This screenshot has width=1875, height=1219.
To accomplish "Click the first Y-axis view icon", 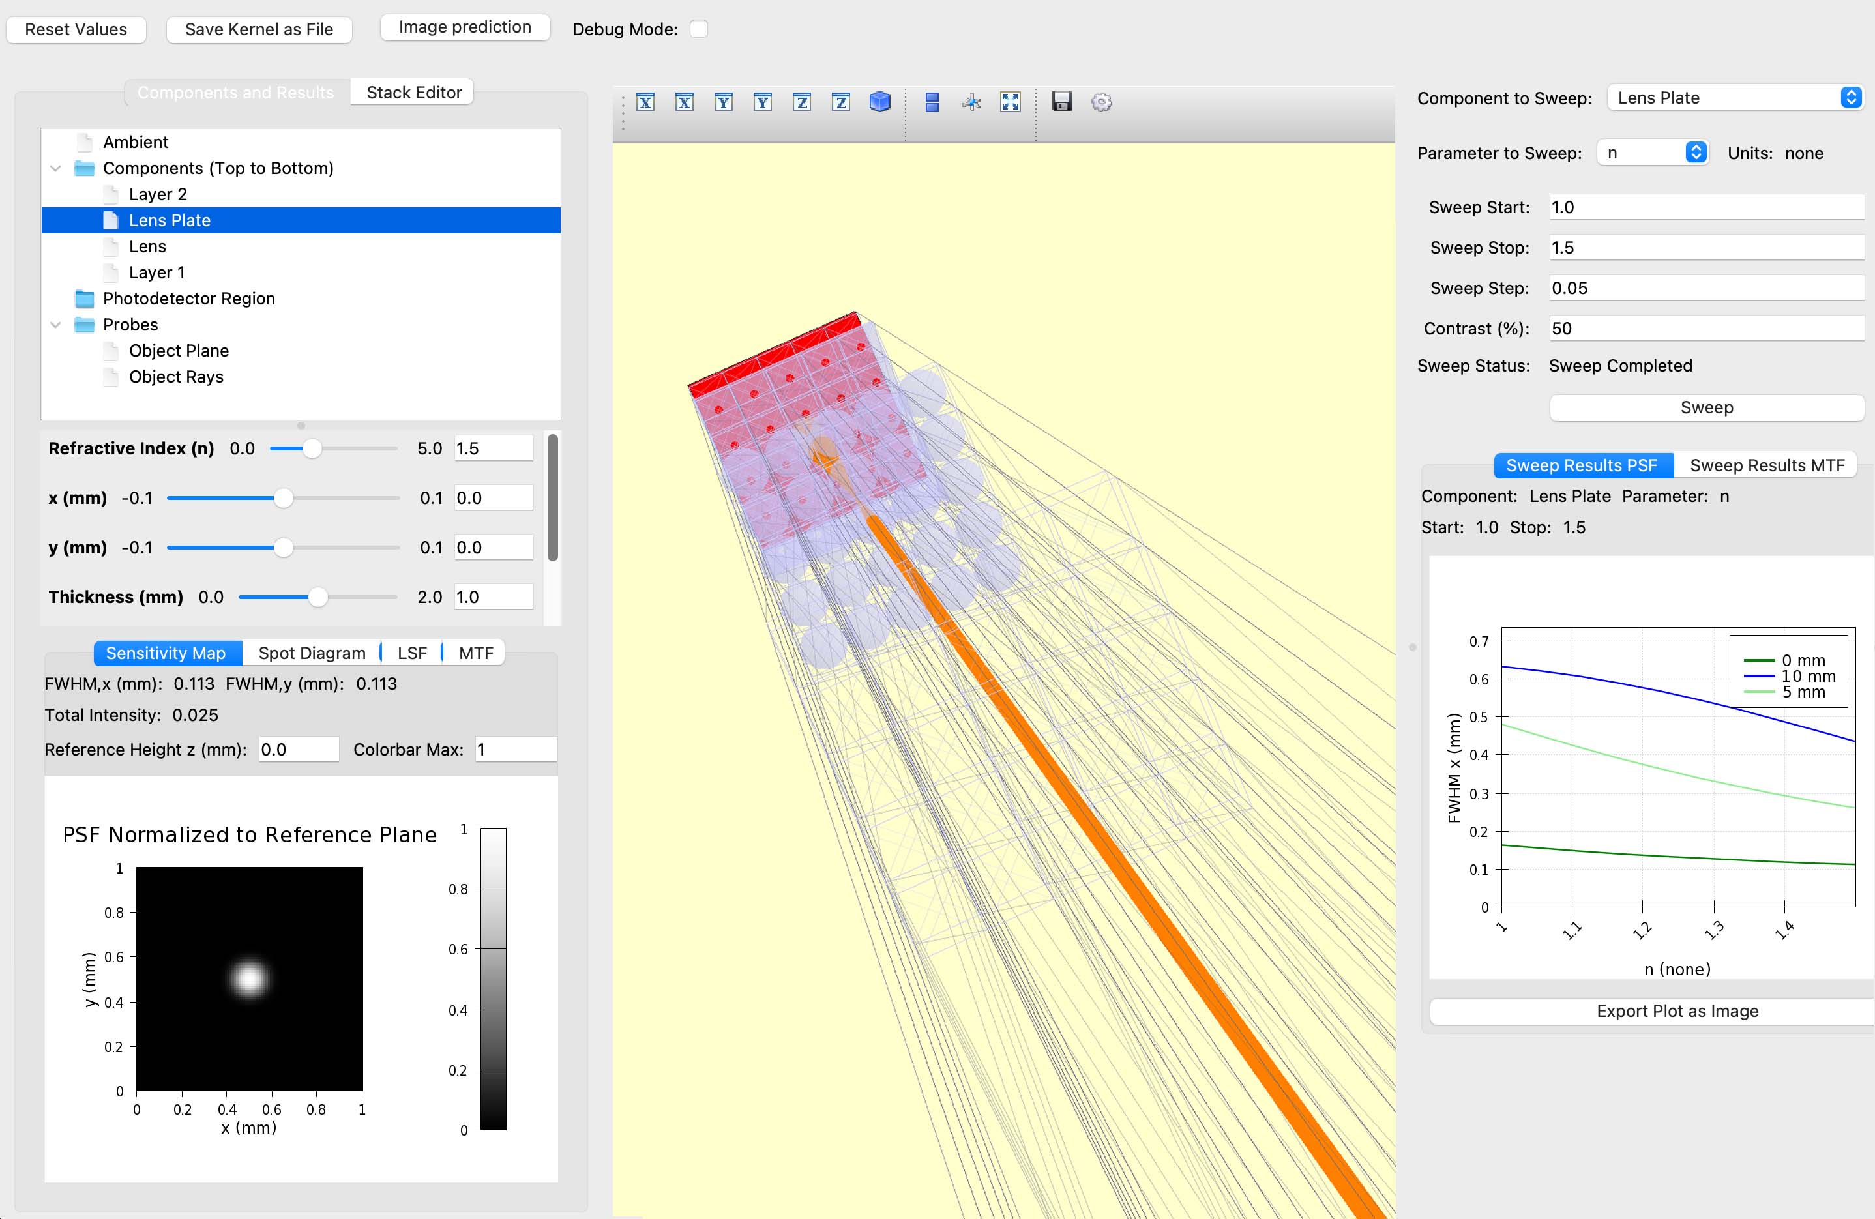I will pos(723,102).
